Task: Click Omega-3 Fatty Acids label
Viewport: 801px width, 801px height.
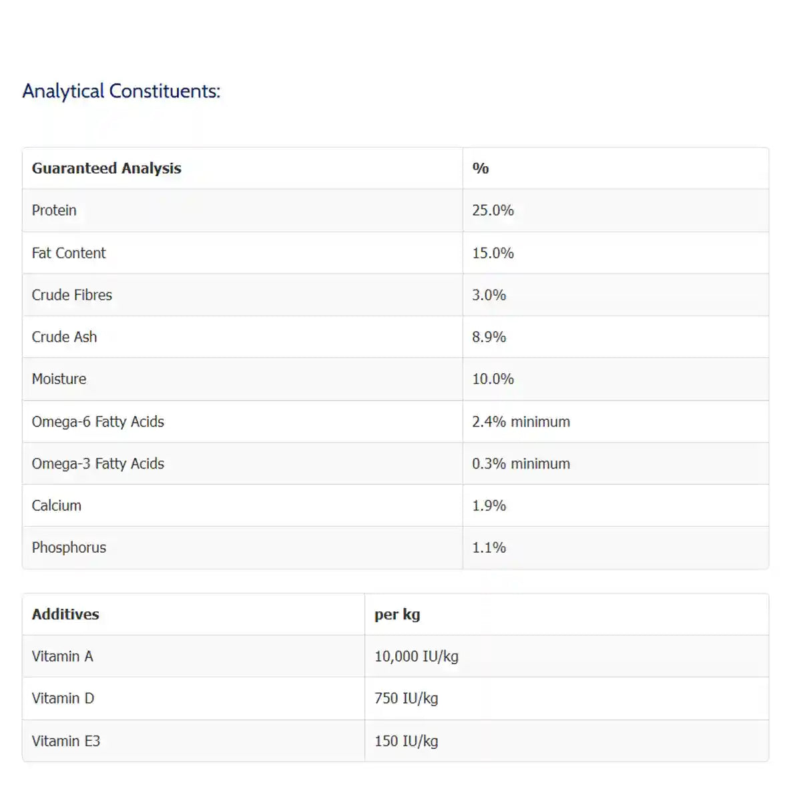Action: point(97,464)
